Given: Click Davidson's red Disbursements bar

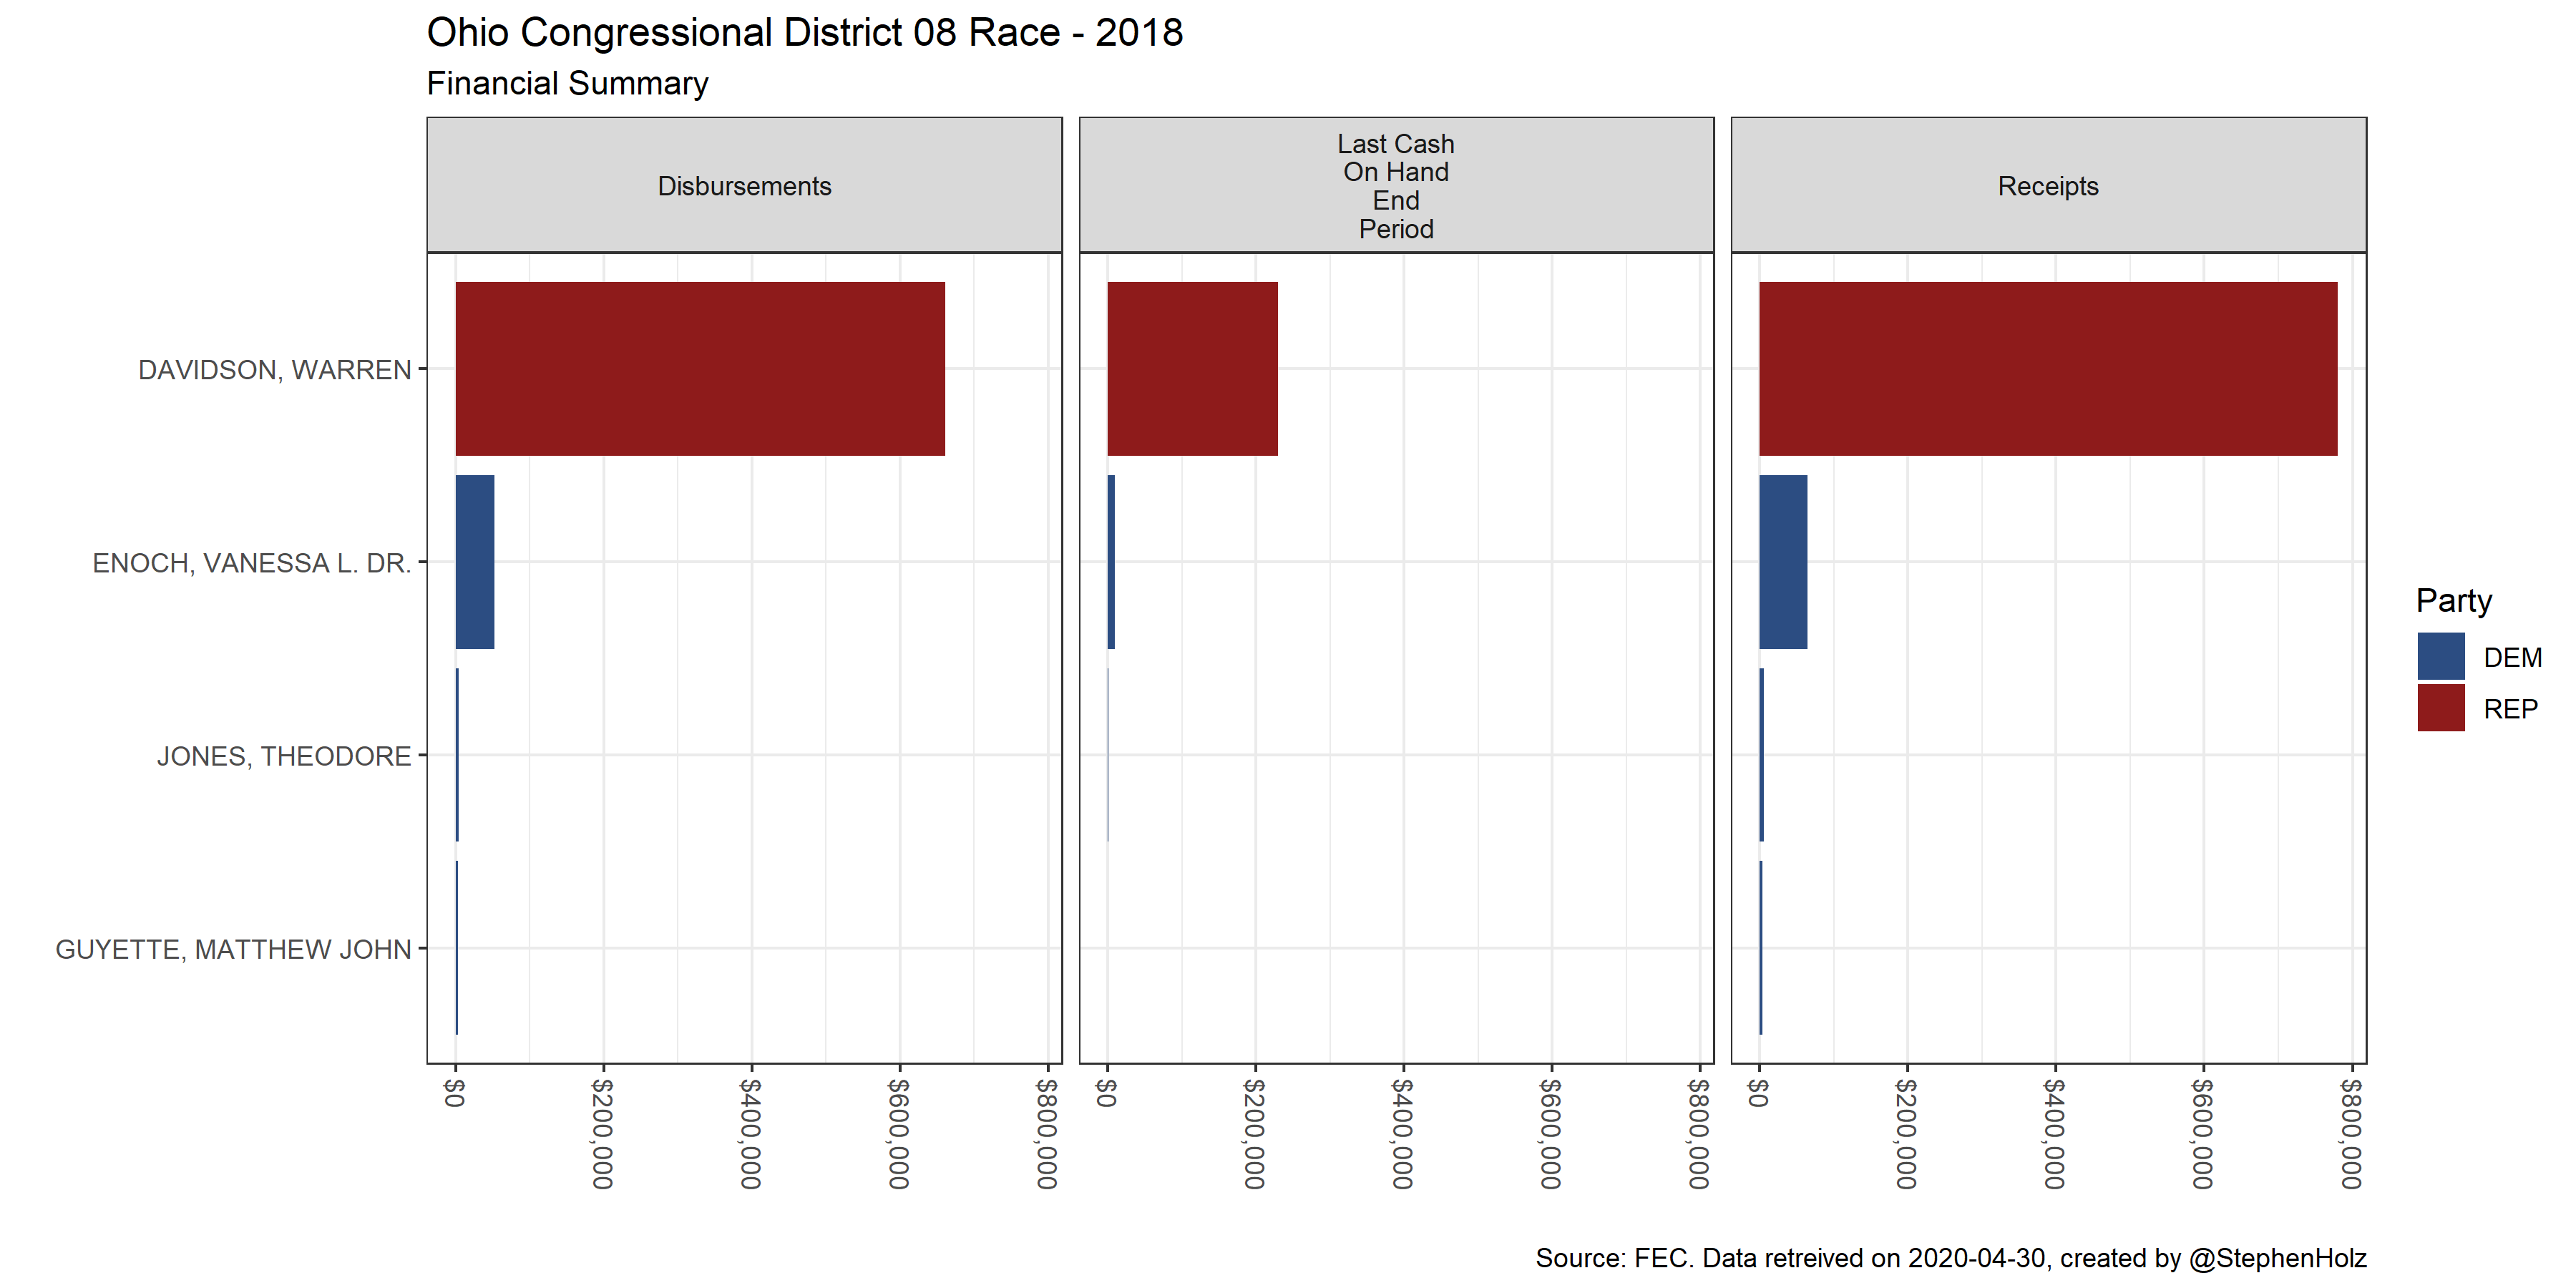Looking at the screenshot, I should (x=700, y=369).
